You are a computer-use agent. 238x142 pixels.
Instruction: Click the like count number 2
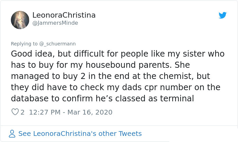[22, 112]
